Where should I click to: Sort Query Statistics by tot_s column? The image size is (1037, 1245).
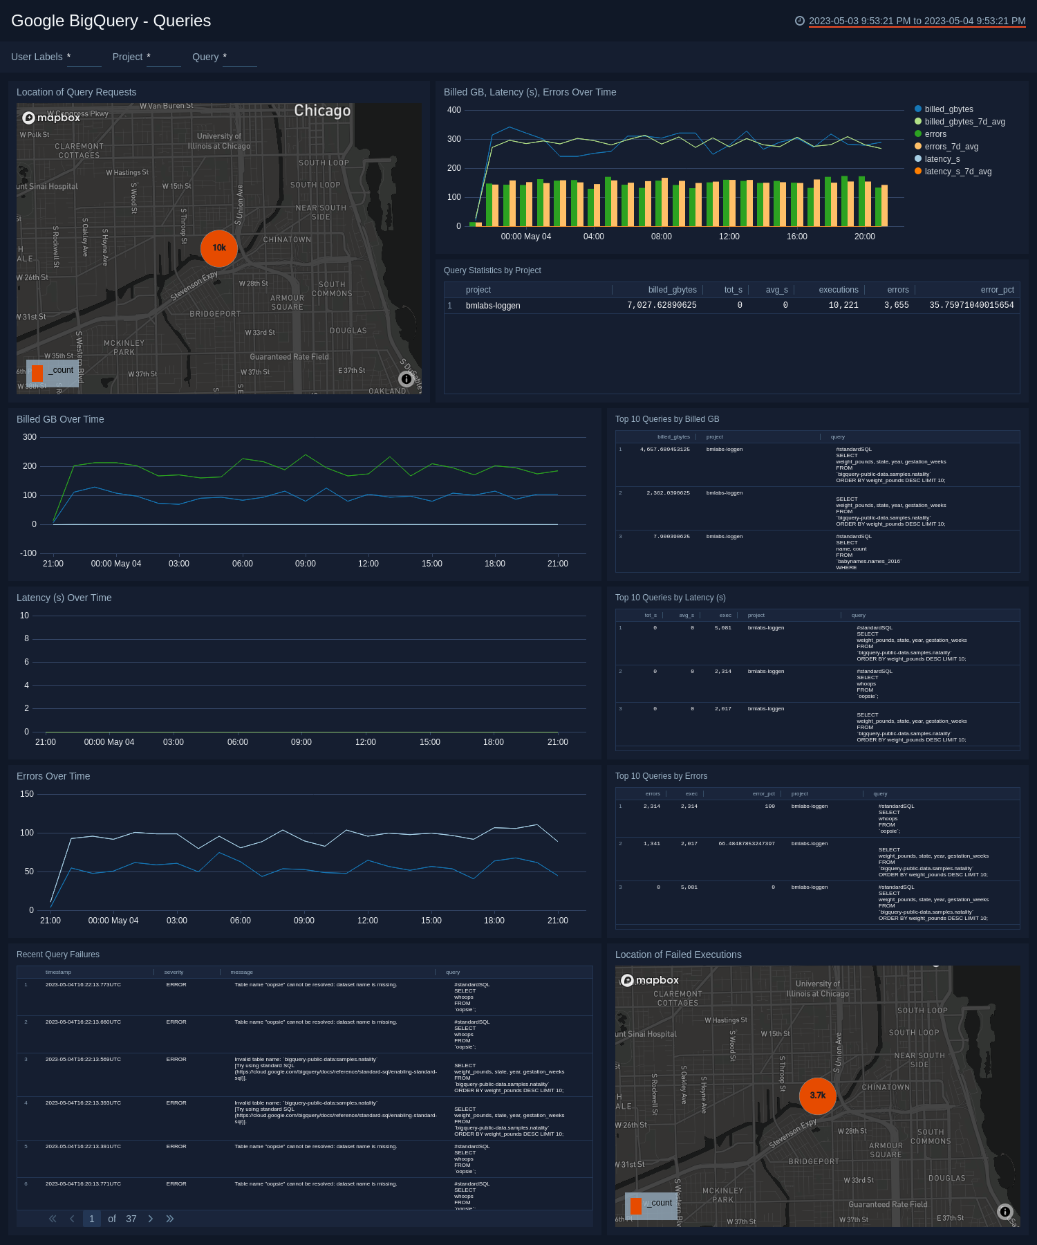734,290
